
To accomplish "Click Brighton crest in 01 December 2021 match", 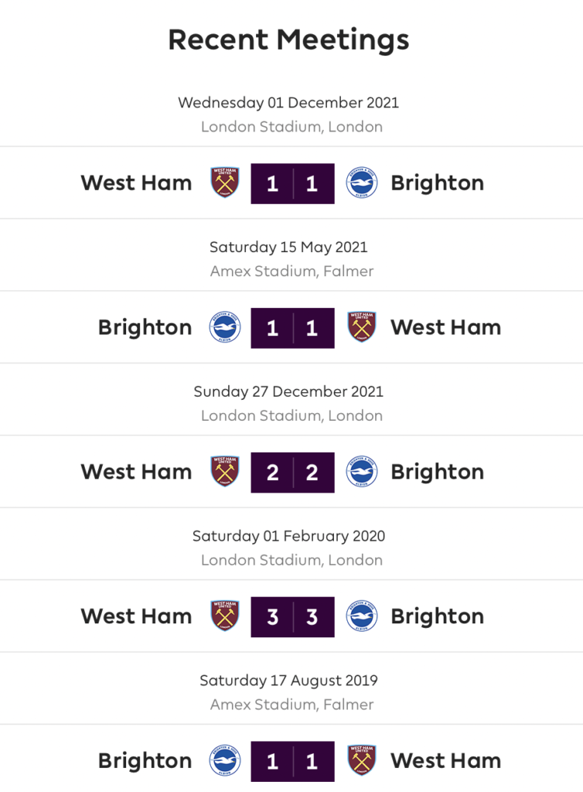I will pyautogui.click(x=361, y=183).
